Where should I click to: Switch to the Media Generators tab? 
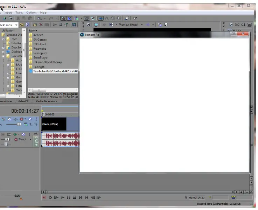click(x=46, y=101)
